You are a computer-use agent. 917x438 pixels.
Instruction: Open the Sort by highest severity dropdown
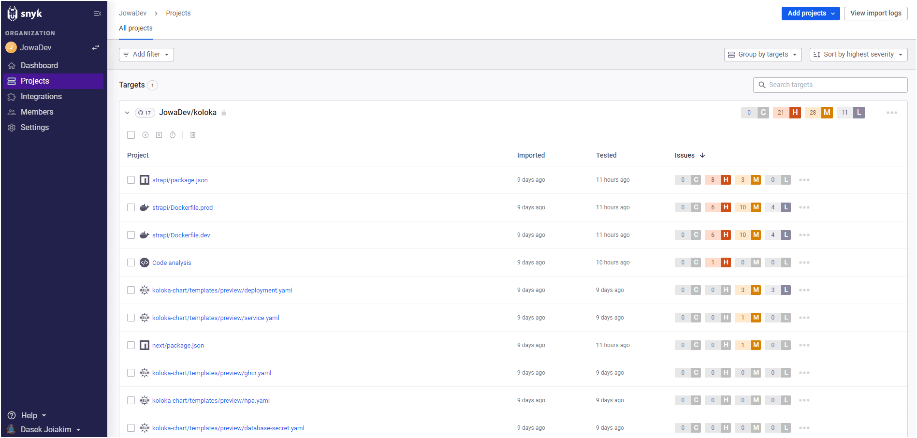click(x=859, y=55)
